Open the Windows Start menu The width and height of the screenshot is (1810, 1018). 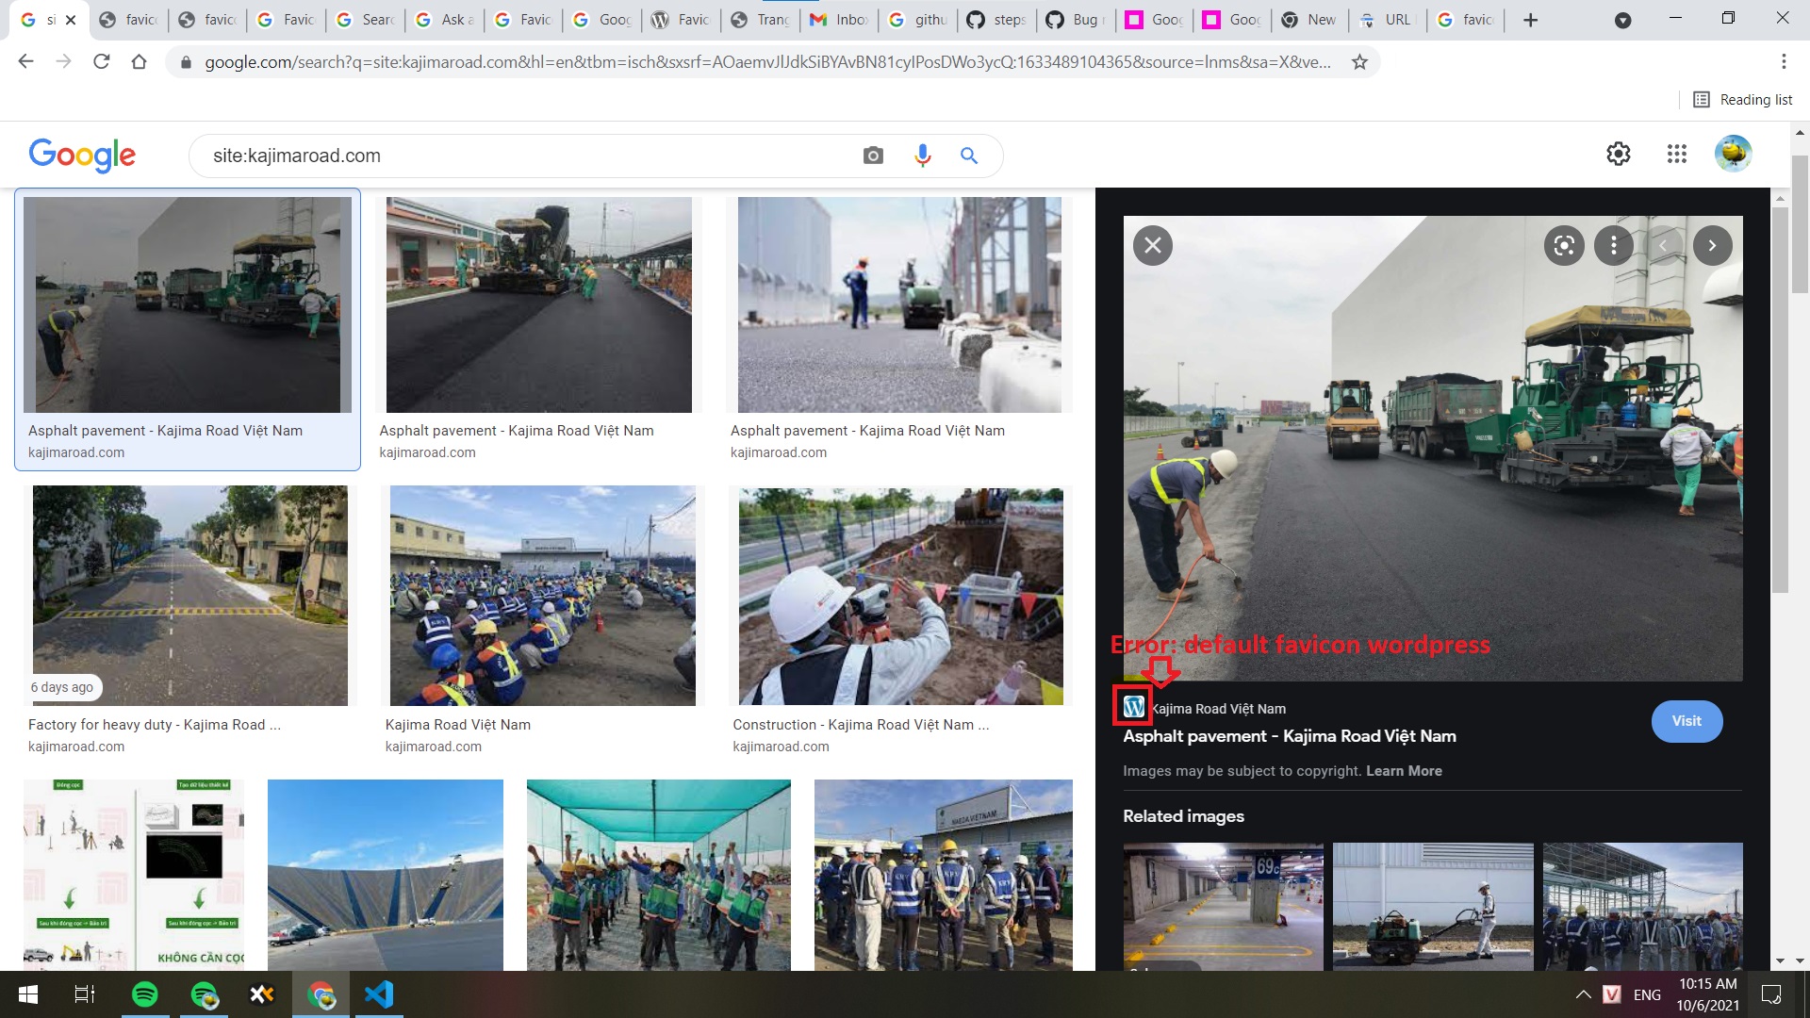click(28, 994)
